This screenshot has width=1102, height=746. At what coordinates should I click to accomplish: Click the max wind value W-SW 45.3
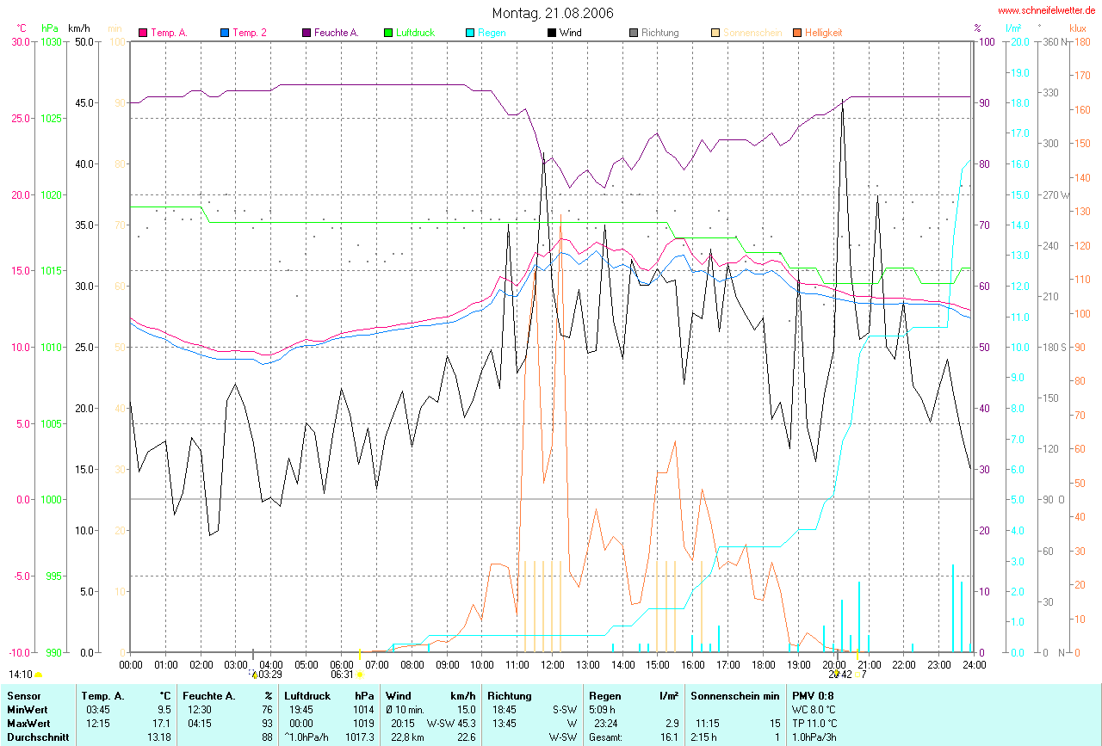point(452,724)
